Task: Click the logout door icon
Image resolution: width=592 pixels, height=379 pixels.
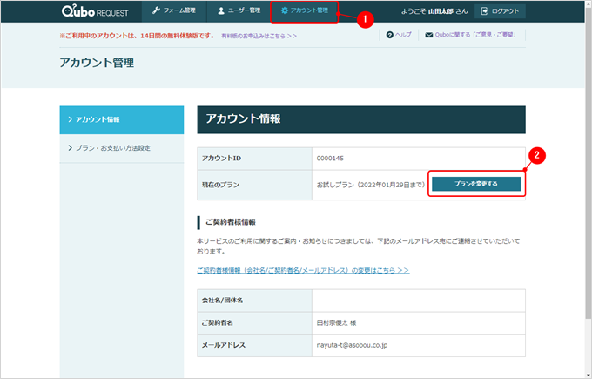Action: (484, 11)
